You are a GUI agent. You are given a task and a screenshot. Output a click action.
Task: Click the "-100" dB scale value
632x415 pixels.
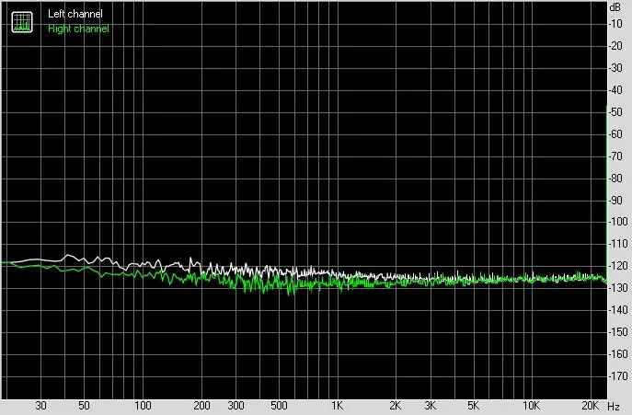(x=618, y=222)
